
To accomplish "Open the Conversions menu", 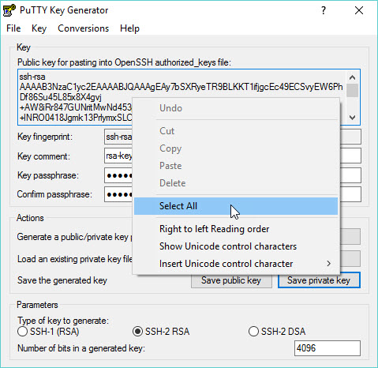I will point(83,28).
